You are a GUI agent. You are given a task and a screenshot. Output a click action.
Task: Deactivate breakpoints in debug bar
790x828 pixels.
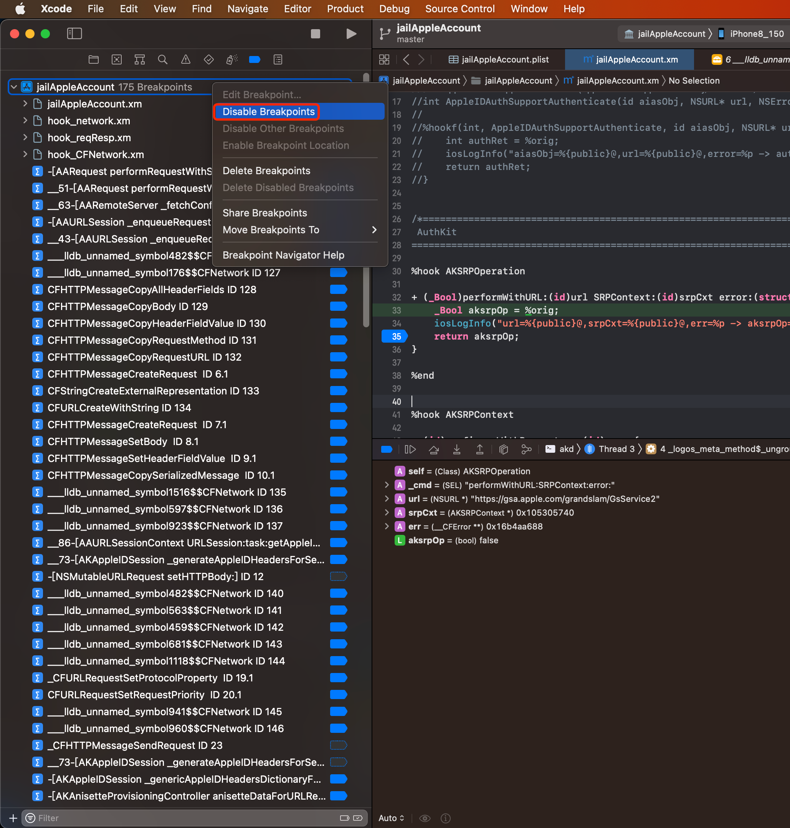point(387,449)
